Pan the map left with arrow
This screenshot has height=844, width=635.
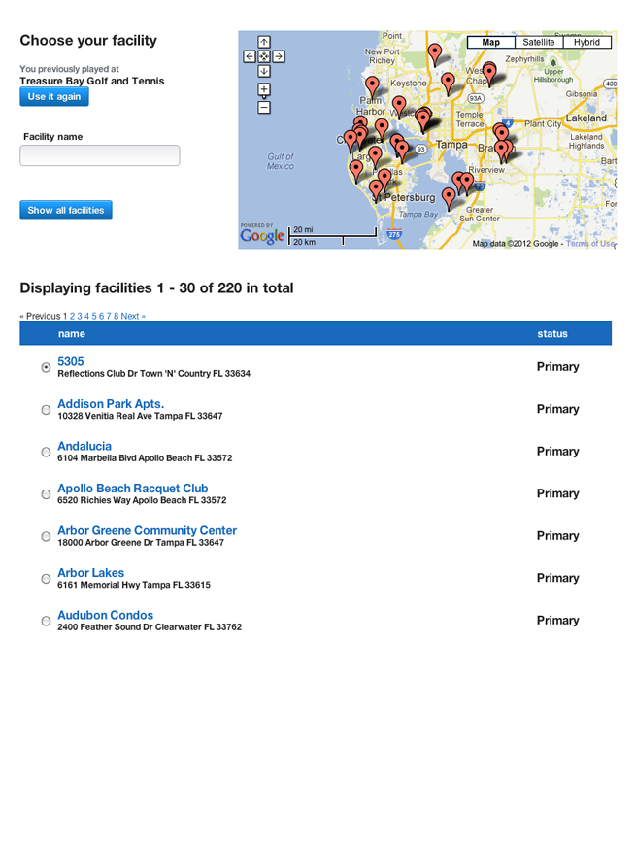coord(250,57)
